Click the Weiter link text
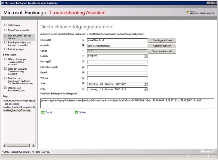The image size is (218, 160). 83,112
